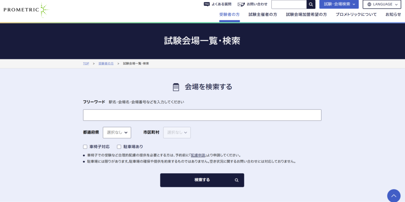Select the 受験者の方 navigation tab
405x202 pixels.
[229, 15]
